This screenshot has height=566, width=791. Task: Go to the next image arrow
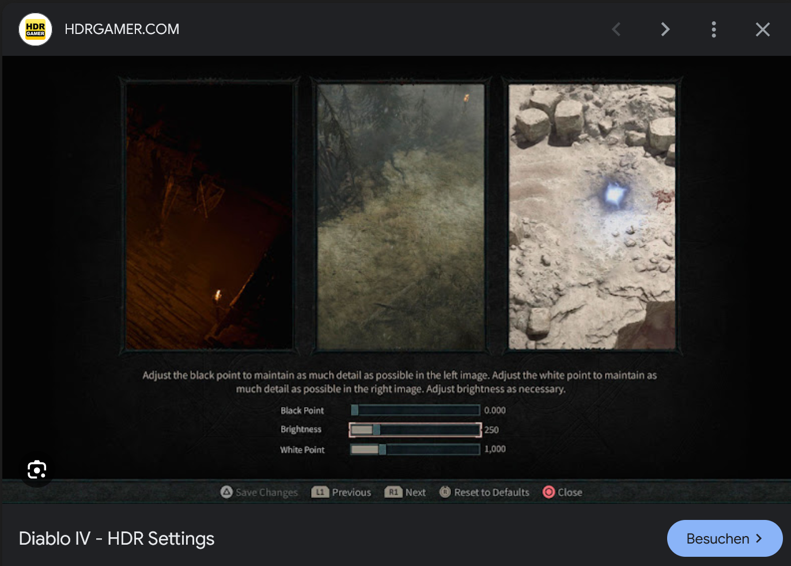click(x=665, y=29)
